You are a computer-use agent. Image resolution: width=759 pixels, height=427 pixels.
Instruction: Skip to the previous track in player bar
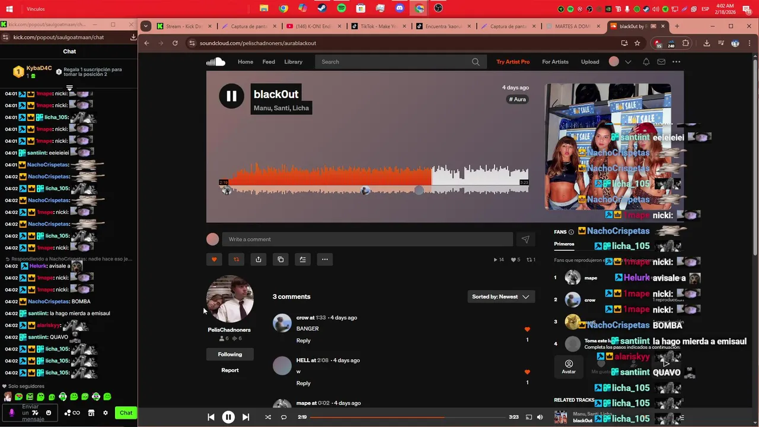[x=211, y=417]
